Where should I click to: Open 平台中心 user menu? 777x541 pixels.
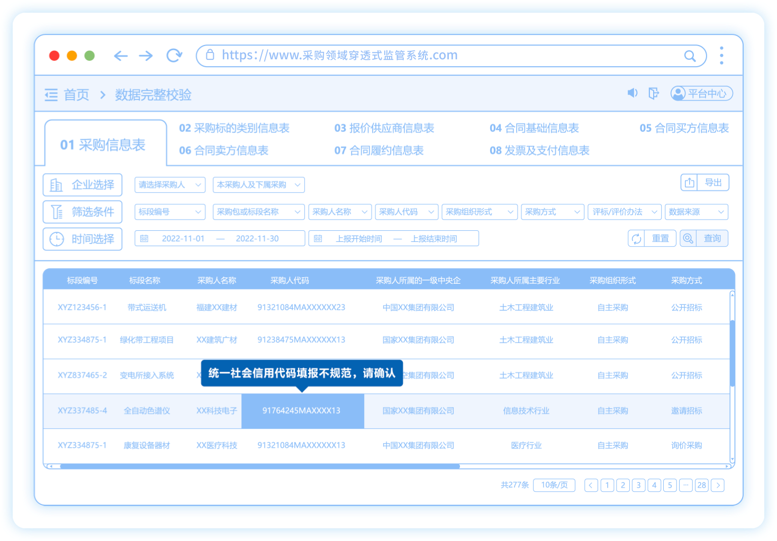(x=702, y=94)
